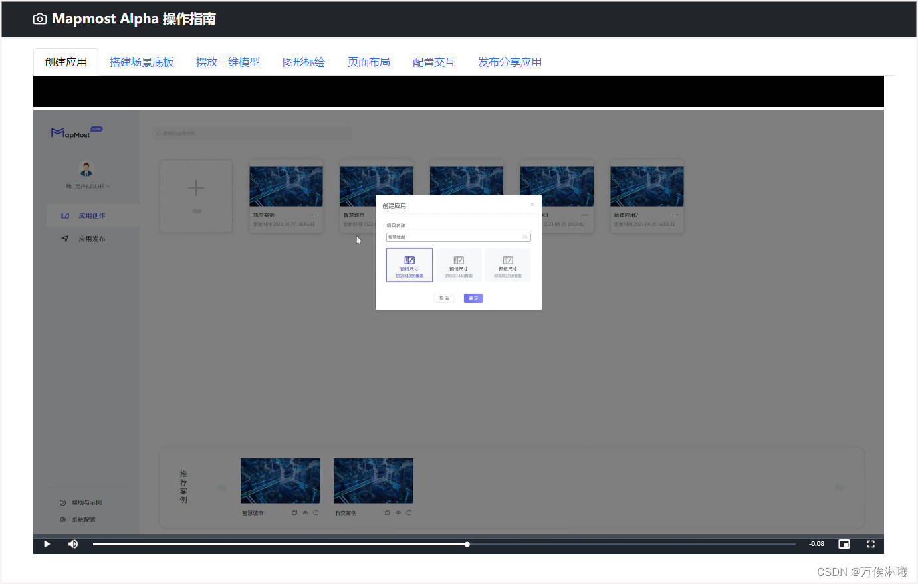Select 应用创作 in the sidebar
The height and width of the screenshot is (584, 918).
pos(92,216)
